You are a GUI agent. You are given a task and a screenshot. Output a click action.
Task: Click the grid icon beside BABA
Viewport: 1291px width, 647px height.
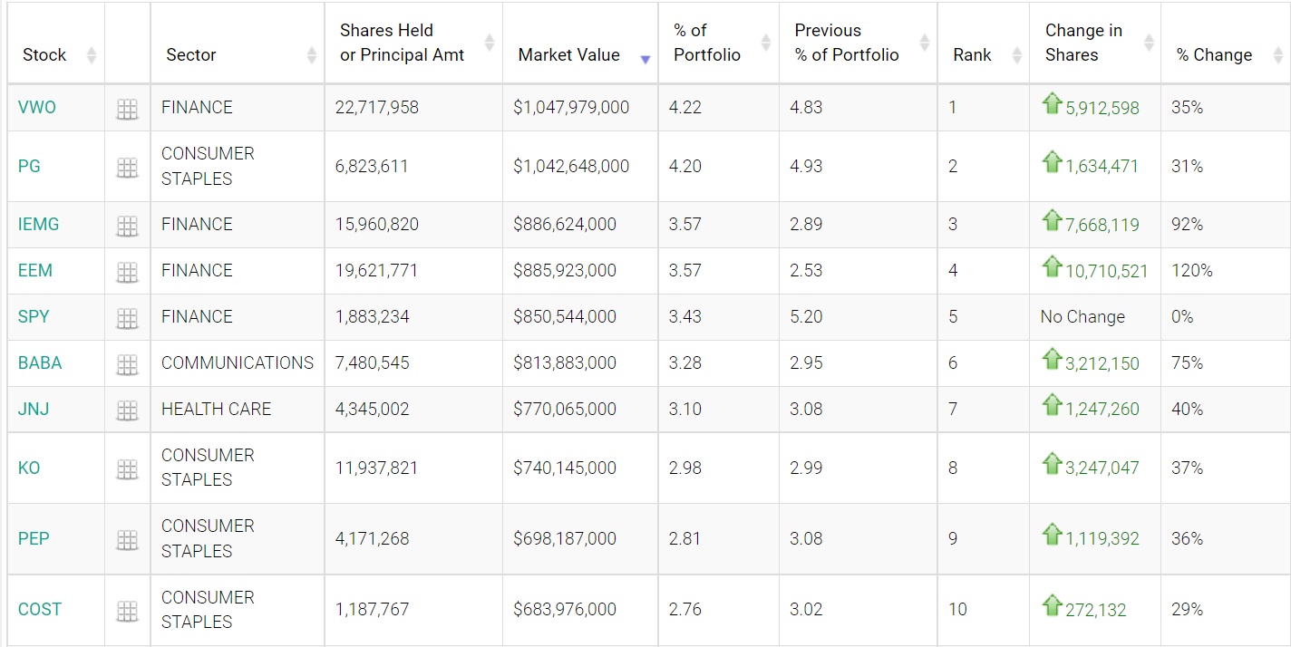point(127,364)
